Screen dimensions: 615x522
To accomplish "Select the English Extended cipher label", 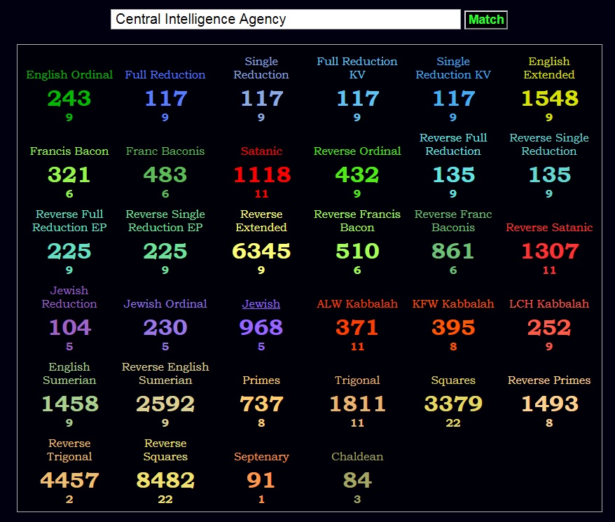I will [549, 68].
